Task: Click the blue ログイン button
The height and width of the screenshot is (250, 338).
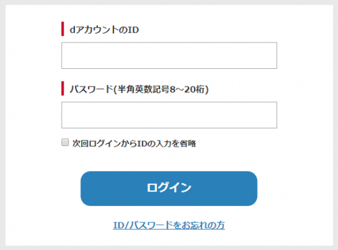Action: tap(169, 189)
